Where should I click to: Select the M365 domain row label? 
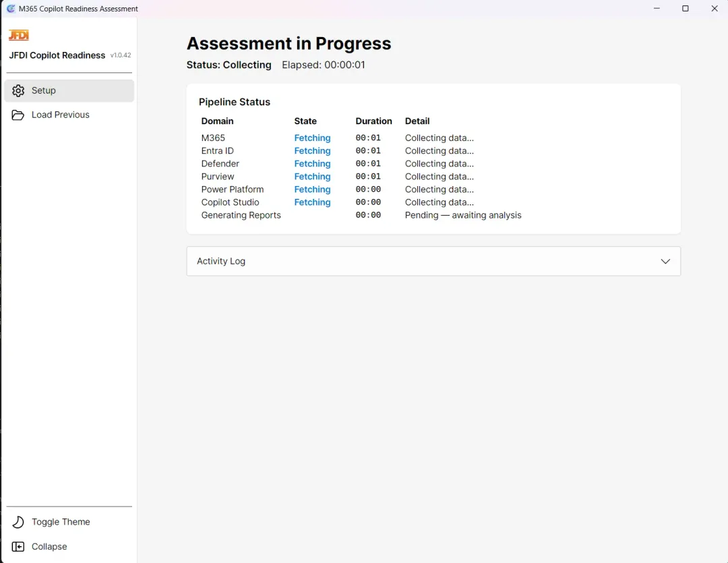tap(213, 138)
